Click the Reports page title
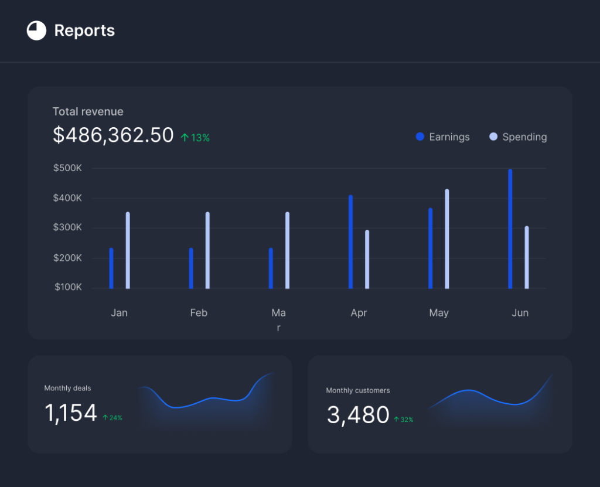Screen dimensions: 600x487 click(x=84, y=30)
